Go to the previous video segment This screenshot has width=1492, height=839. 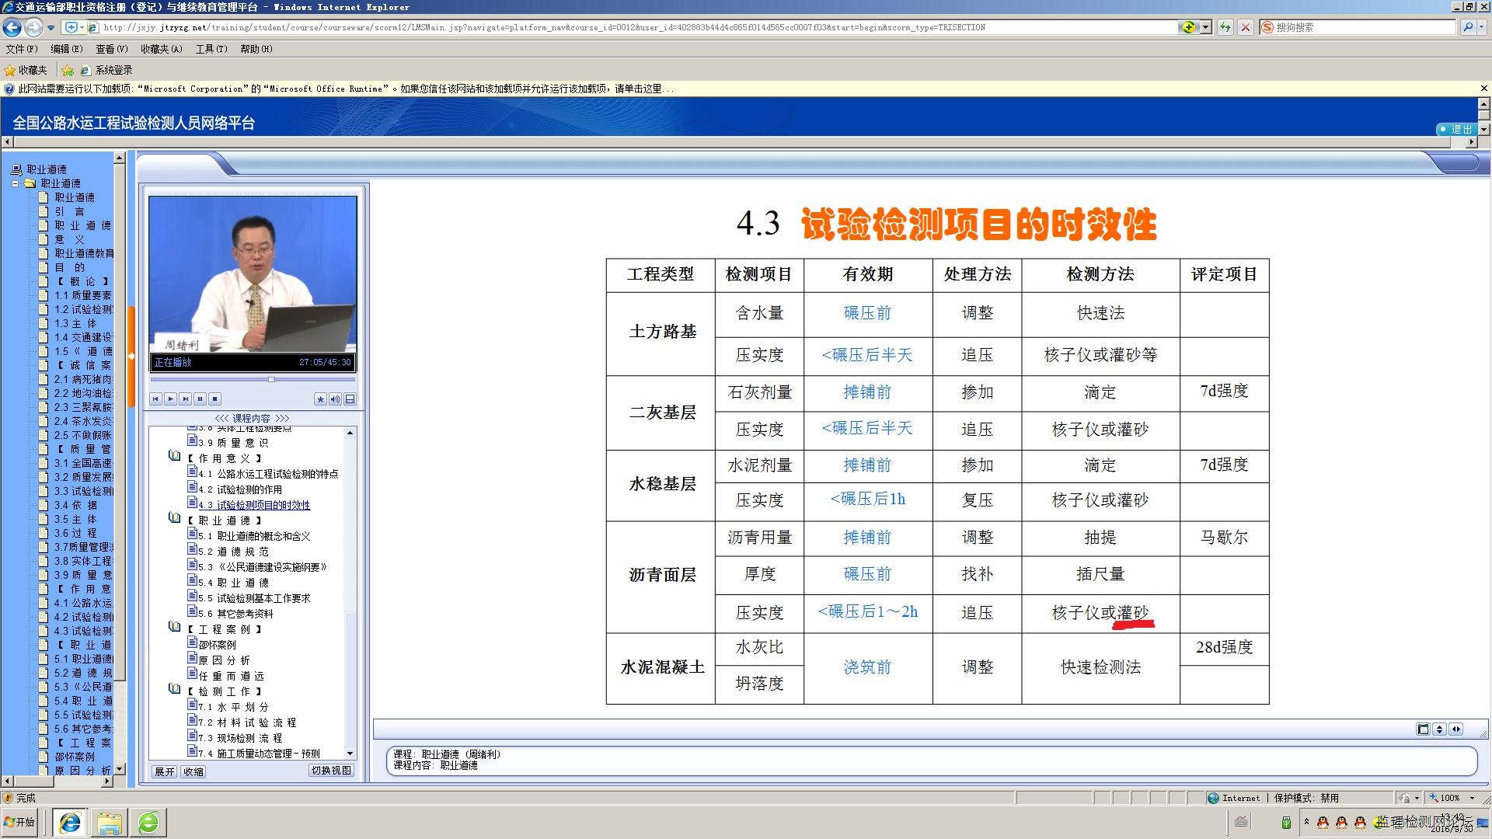click(155, 399)
